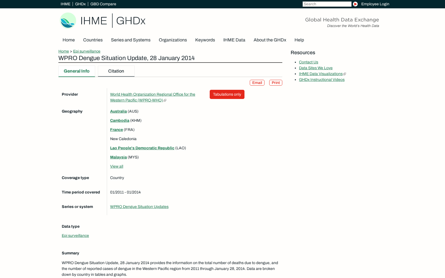Click Home breadcrumb link

[x=64, y=51]
